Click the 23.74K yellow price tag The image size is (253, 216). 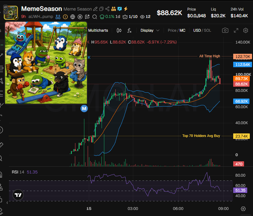[241, 136]
